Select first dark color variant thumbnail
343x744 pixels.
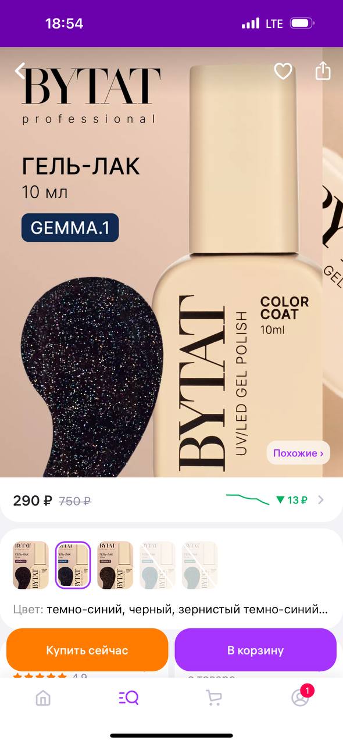click(x=31, y=566)
